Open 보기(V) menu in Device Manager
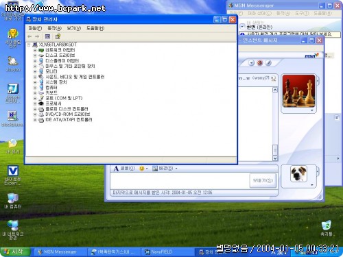This screenshot has height=257, width=343. (74, 28)
